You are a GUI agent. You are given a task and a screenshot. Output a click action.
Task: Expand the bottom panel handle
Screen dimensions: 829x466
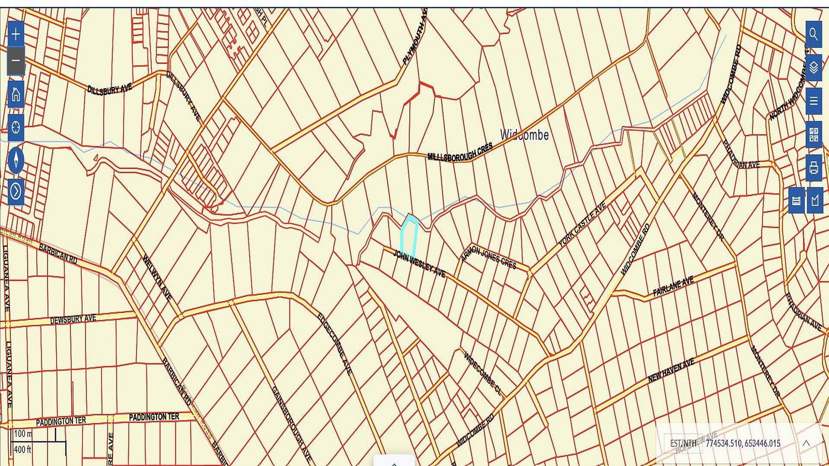394,461
